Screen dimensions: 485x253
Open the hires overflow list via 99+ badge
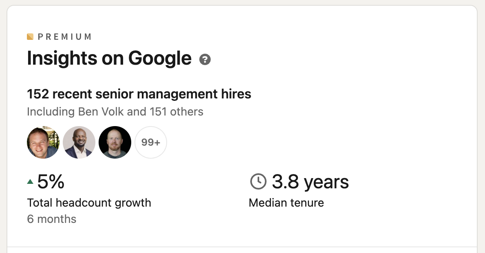pyautogui.click(x=151, y=142)
